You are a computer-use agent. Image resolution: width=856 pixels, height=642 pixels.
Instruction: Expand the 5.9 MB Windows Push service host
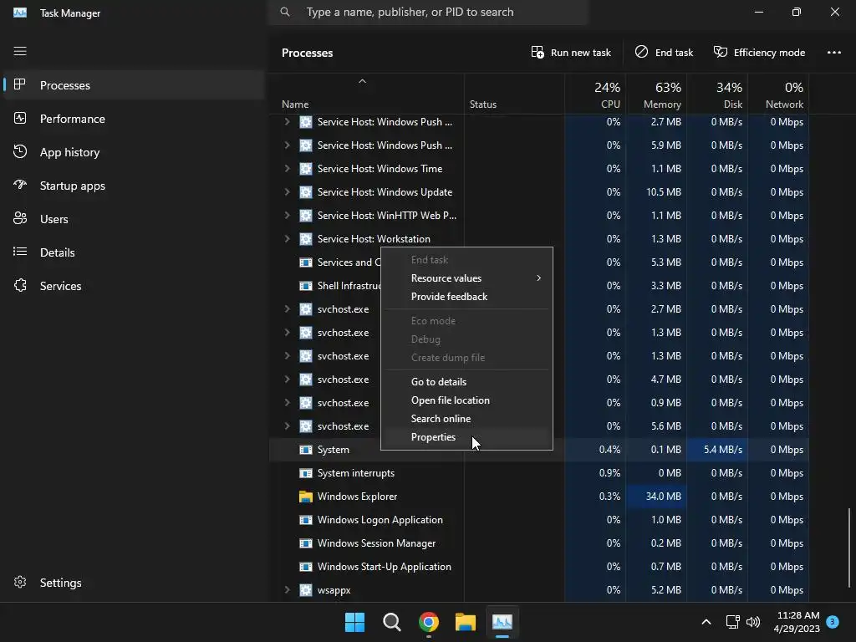(x=288, y=145)
